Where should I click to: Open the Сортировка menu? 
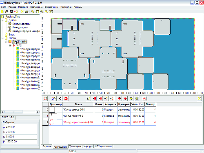coord(36,7)
